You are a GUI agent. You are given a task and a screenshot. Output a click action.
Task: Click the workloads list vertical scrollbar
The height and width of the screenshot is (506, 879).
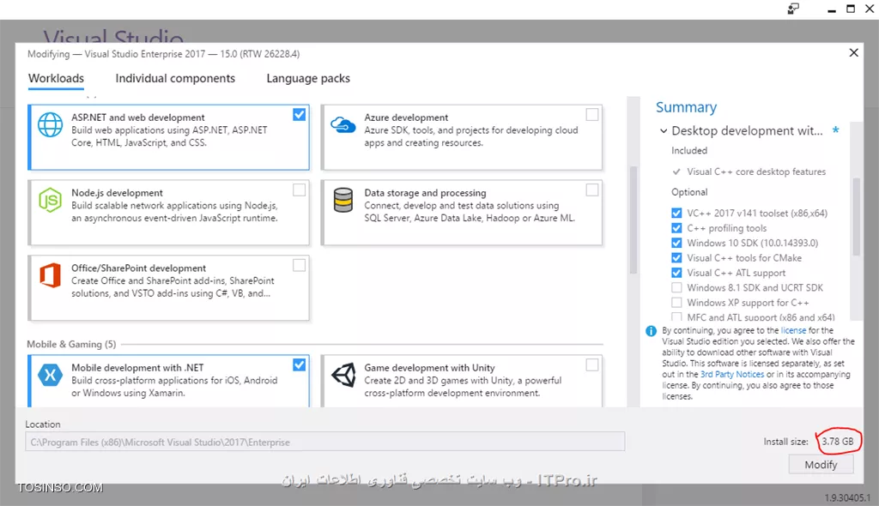tap(633, 219)
